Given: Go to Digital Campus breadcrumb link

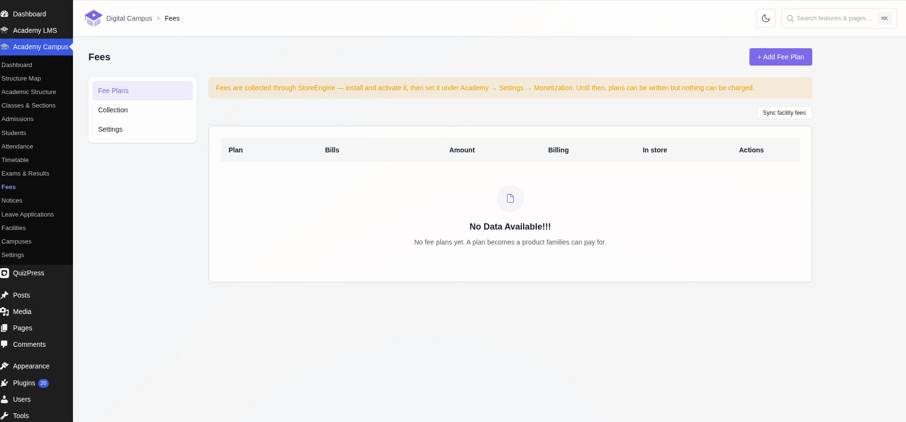Looking at the screenshot, I should [129, 18].
